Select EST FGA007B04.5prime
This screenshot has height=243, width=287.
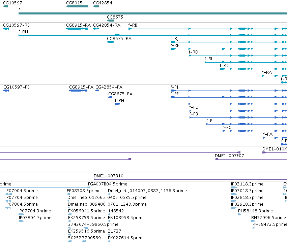(108, 184)
